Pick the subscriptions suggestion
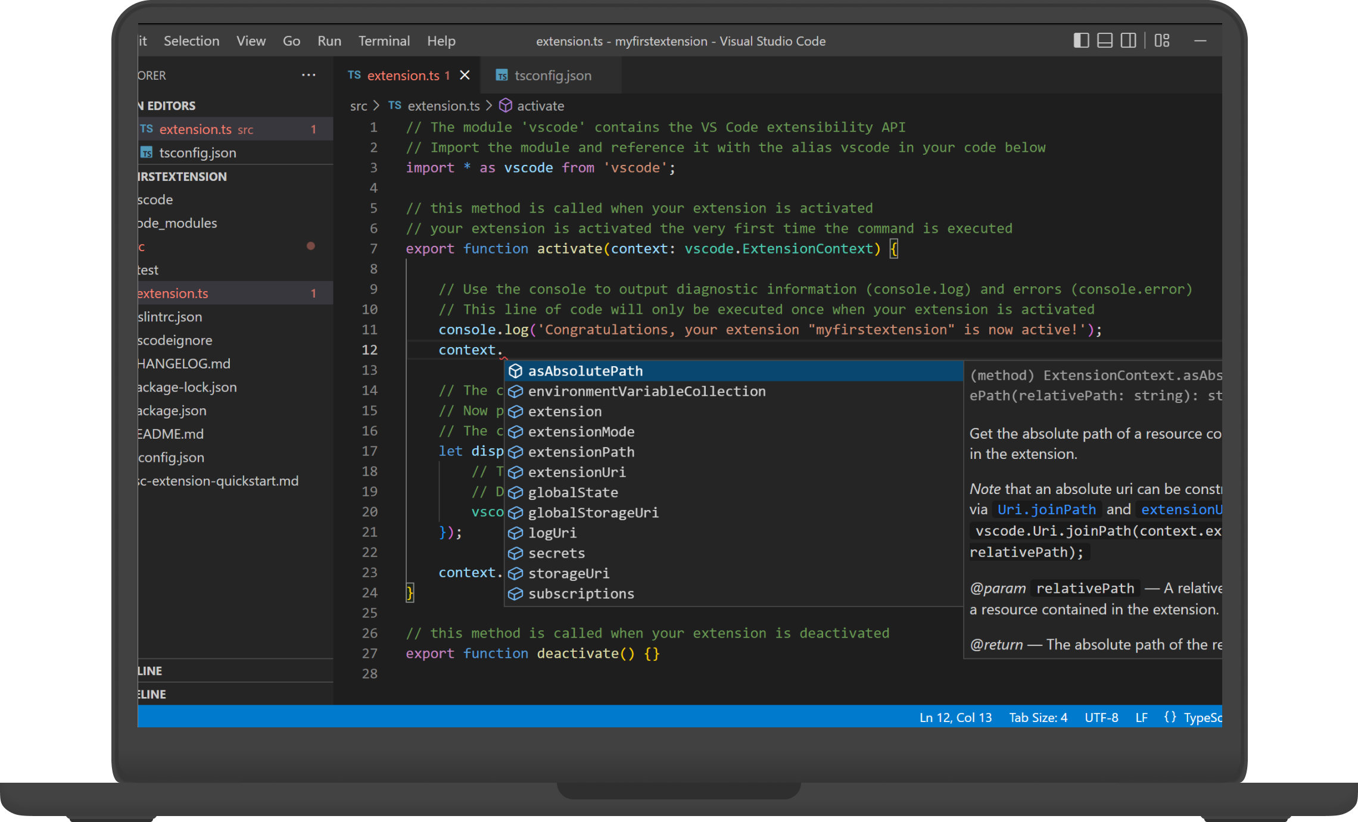 point(734,593)
